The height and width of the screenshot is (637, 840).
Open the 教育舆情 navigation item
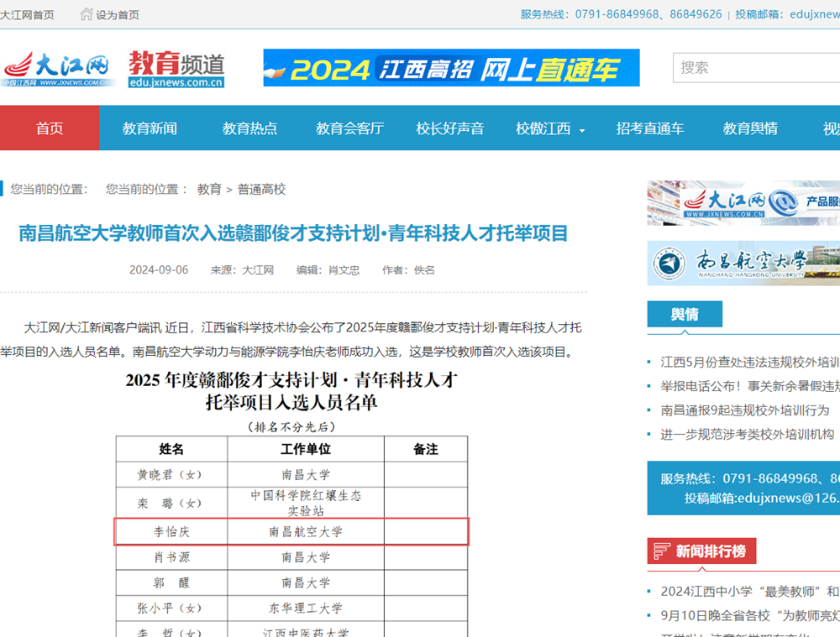click(749, 128)
